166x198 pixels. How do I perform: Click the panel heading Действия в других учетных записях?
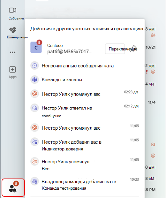pyautogui.click(x=87, y=29)
